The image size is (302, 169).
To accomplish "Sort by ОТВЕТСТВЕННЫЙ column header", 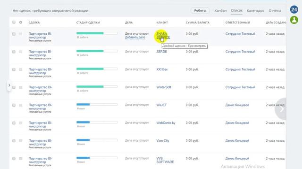I will point(237,23).
